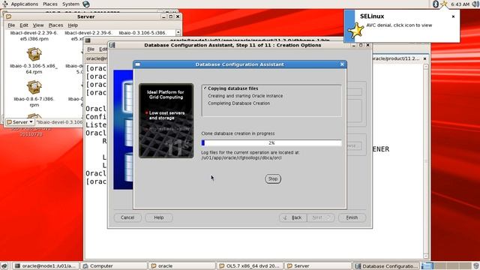This screenshot has width=480, height=270.
Task: Launch the web browser globe icon in the top panel
Action: click(x=86, y=4)
